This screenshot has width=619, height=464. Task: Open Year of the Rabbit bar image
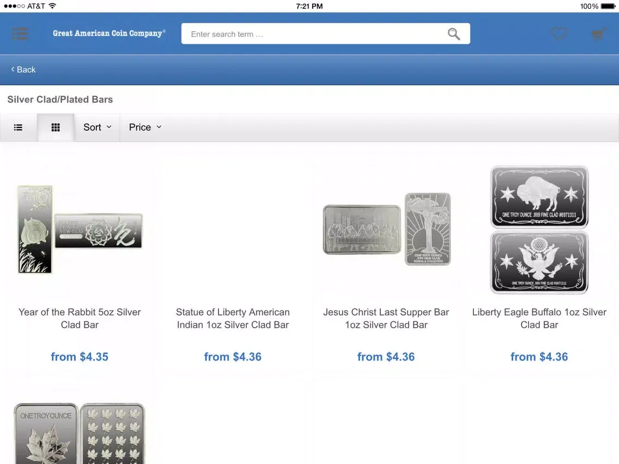[x=80, y=230]
